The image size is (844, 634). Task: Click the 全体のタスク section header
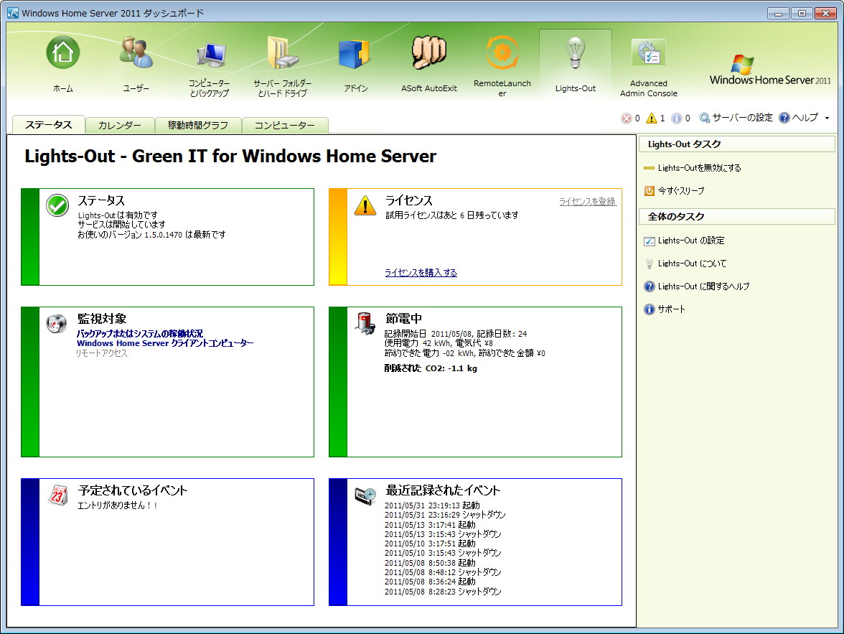pyautogui.click(x=737, y=217)
